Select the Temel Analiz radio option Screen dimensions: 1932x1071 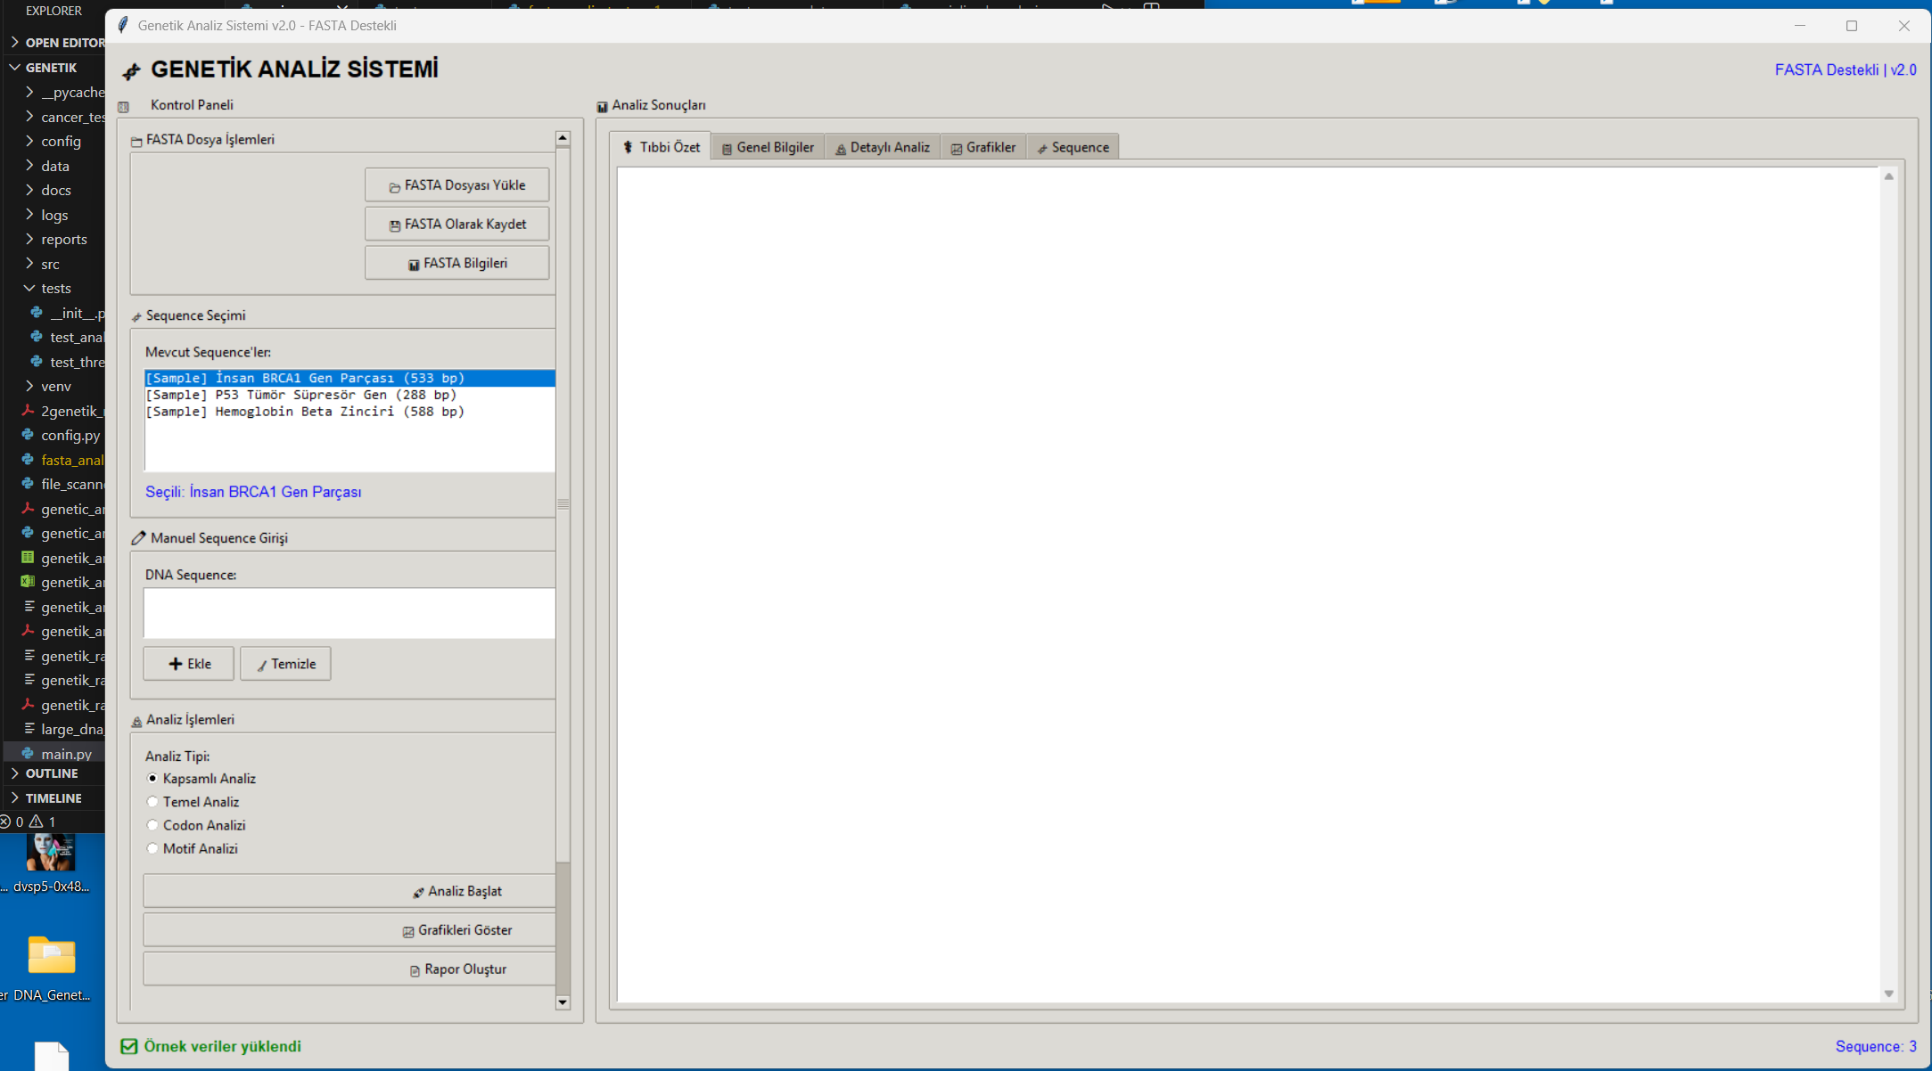tap(152, 802)
